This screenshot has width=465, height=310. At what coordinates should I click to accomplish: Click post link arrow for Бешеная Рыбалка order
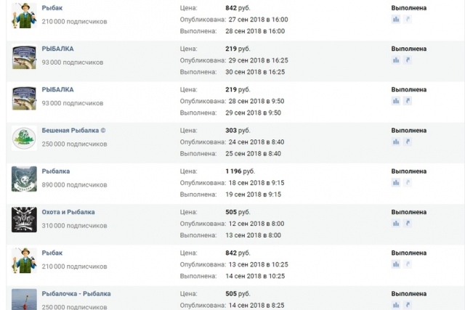point(408,142)
